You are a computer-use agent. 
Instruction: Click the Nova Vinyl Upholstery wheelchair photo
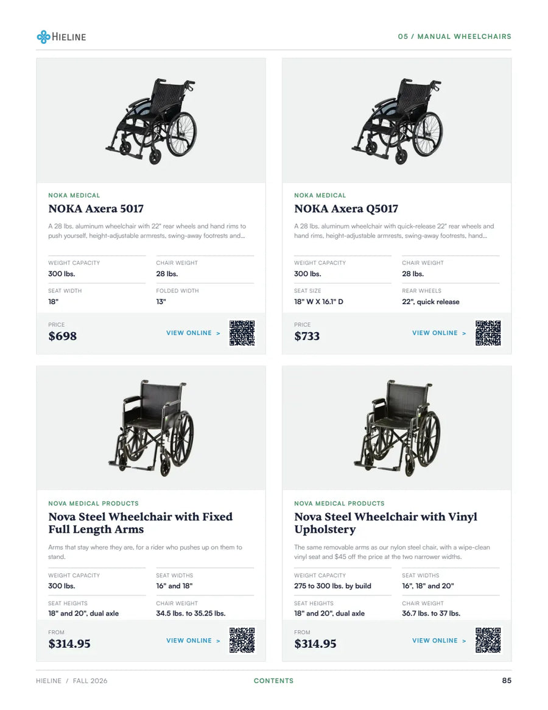point(398,428)
